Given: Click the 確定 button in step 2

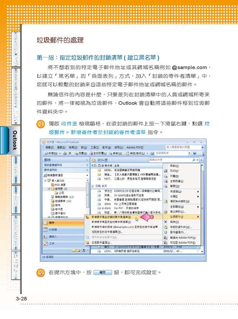Looking at the screenshot, I should (103, 273).
